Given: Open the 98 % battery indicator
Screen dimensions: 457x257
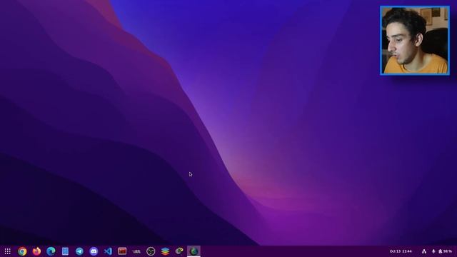Looking at the screenshot, I should pyautogui.click(x=445, y=251).
